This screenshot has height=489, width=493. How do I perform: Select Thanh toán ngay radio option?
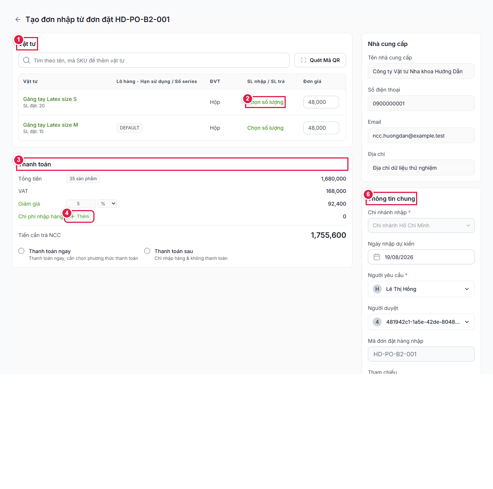[x=21, y=251]
